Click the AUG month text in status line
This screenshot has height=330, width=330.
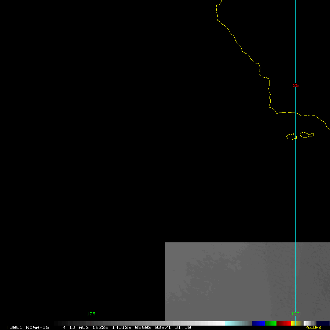click(84, 327)
